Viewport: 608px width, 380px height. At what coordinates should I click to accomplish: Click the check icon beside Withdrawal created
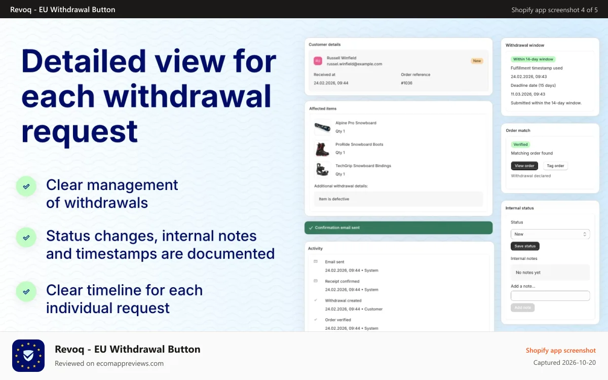click(x=316, y=300)
